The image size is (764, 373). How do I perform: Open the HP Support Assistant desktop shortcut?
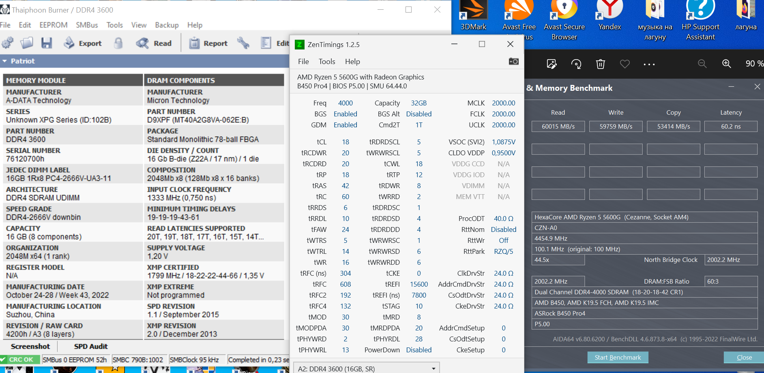[x=701, y=20]
